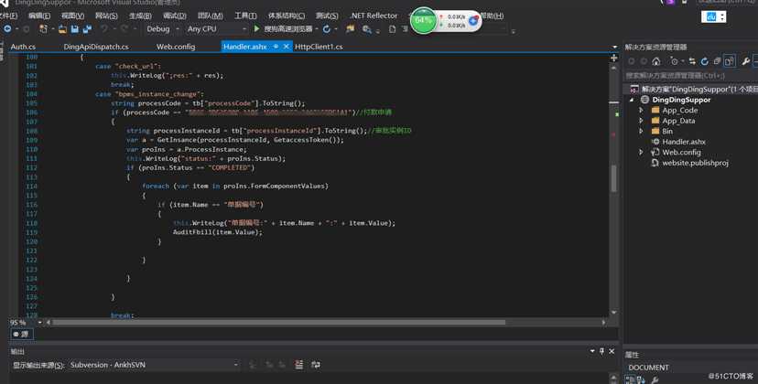Click the Property Pages wrench in Properties panel
This screenshot has height=384, width=758.
tap(655, 380)
